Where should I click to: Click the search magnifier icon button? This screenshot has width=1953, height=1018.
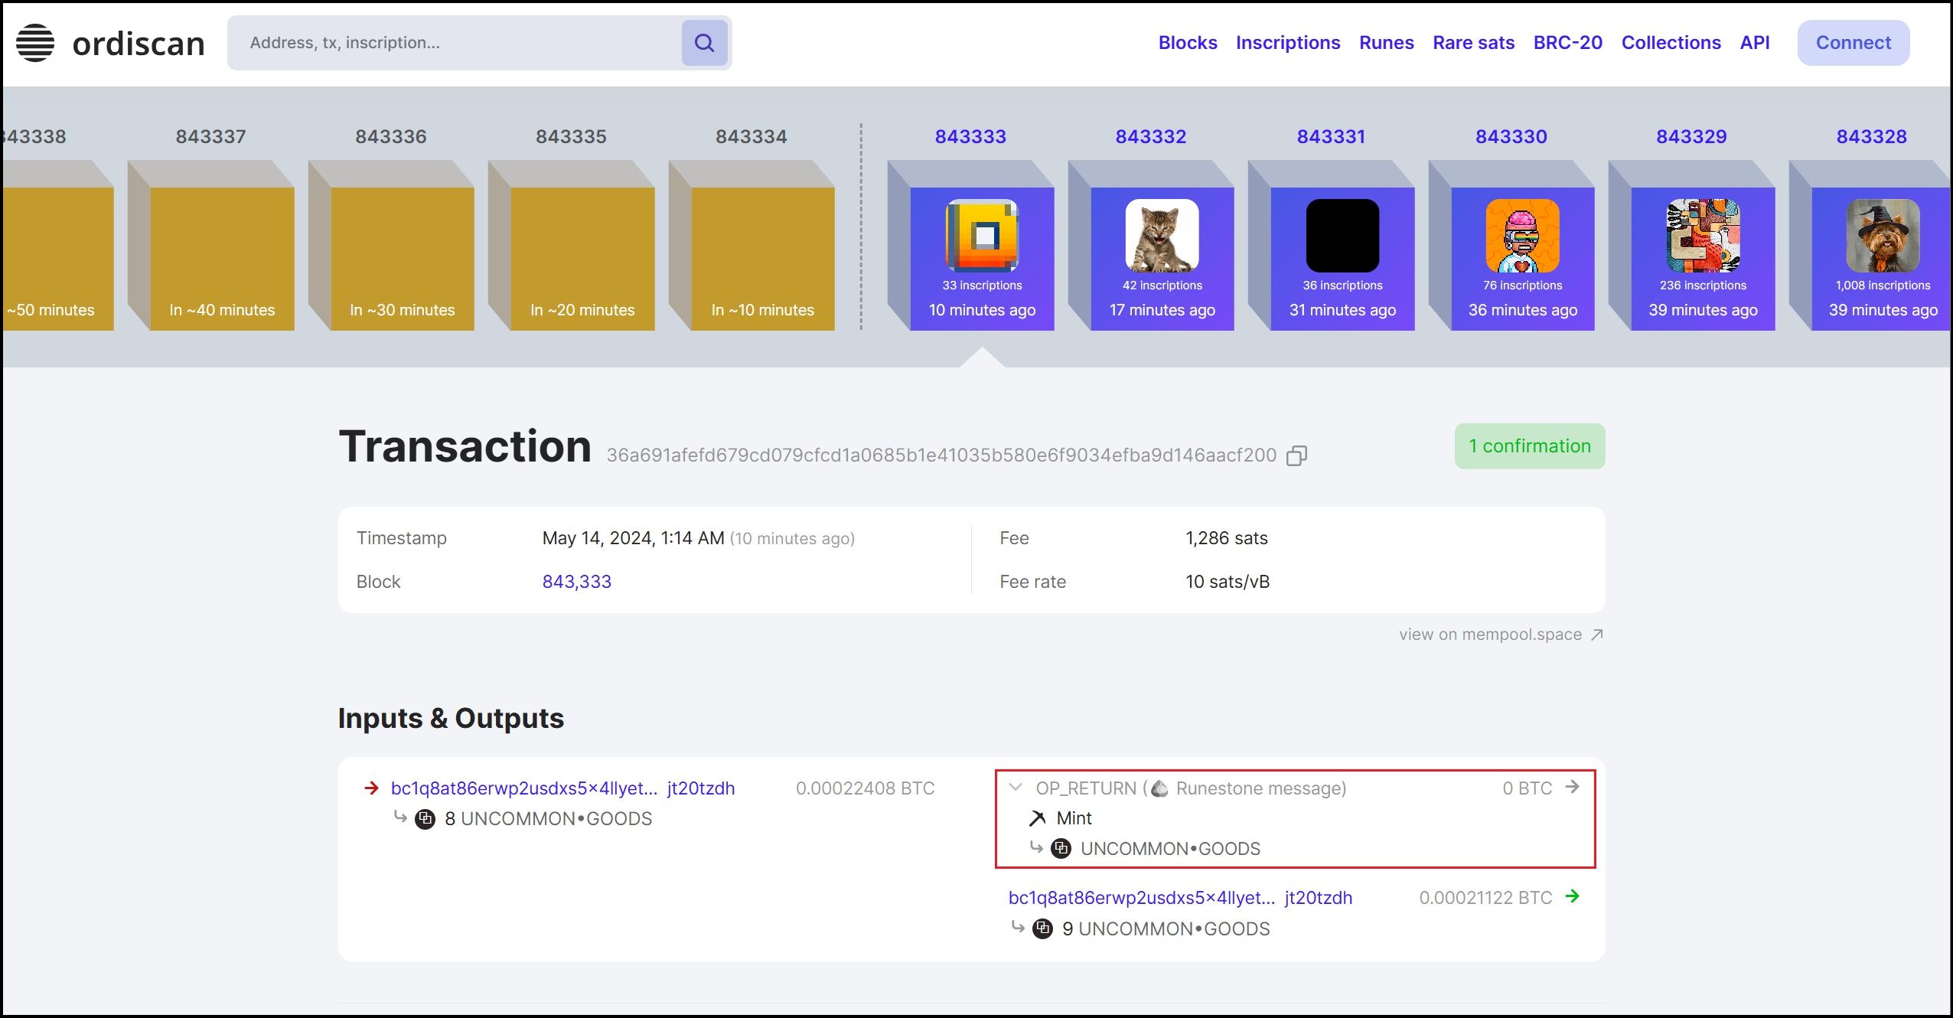[704, 43]
